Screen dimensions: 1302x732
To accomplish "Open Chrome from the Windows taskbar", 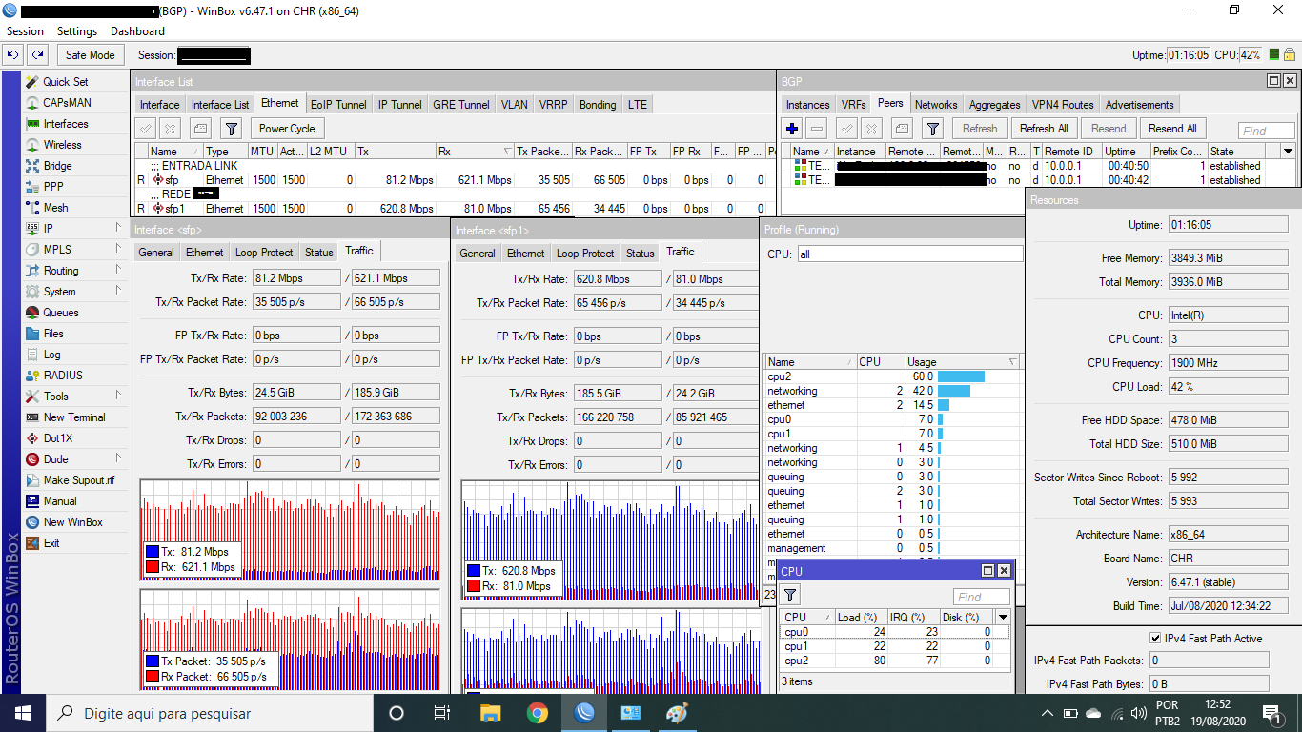I will tap(538, 713).
